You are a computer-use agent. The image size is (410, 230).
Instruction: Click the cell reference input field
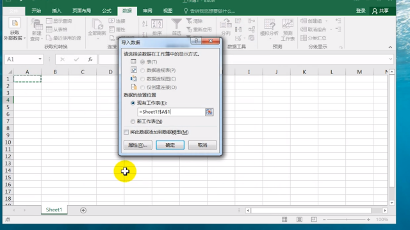point(171,112)
